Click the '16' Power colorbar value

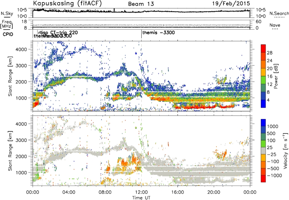point(269,77)
